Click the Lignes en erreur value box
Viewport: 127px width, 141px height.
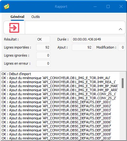tap(43, 63)
